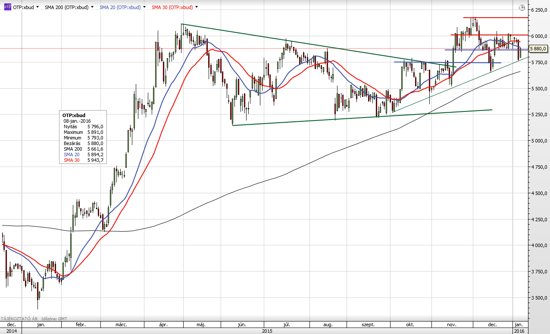Image resolution: width=550 pixels, height=334 pixels.
Task: Click the 3 500,0 price axis label
Action: click(539, 298)
